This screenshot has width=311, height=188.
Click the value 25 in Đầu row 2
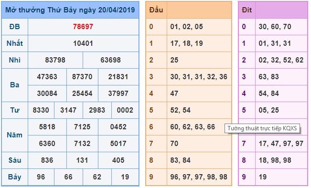174,60
